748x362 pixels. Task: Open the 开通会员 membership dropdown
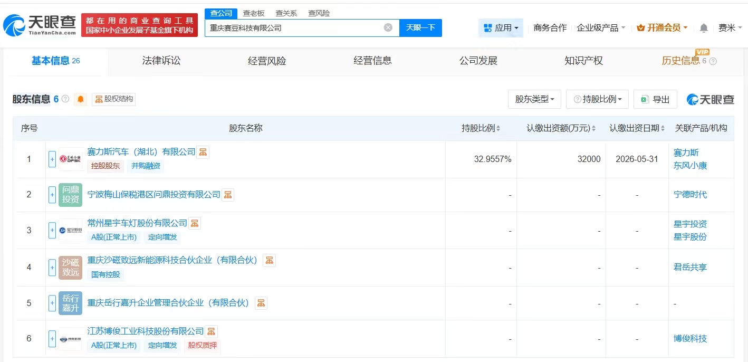coord(662,28)
